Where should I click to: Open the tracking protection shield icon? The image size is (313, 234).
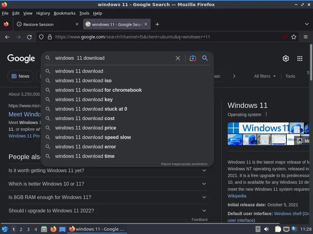click(41, 37)
